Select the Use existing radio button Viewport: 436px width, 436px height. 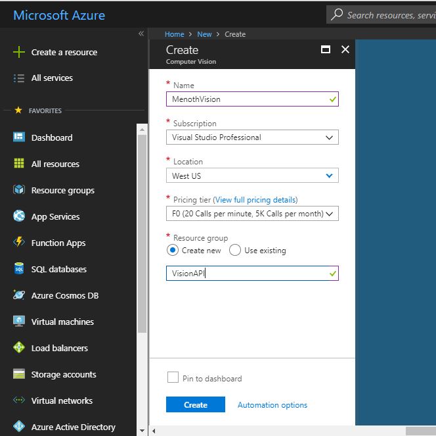pyautogui.click(x=235, y=251)
